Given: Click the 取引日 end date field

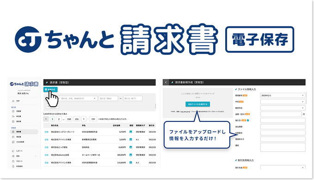Looking at the screenshot, I should pyautogui.click(x=133, y=98).
